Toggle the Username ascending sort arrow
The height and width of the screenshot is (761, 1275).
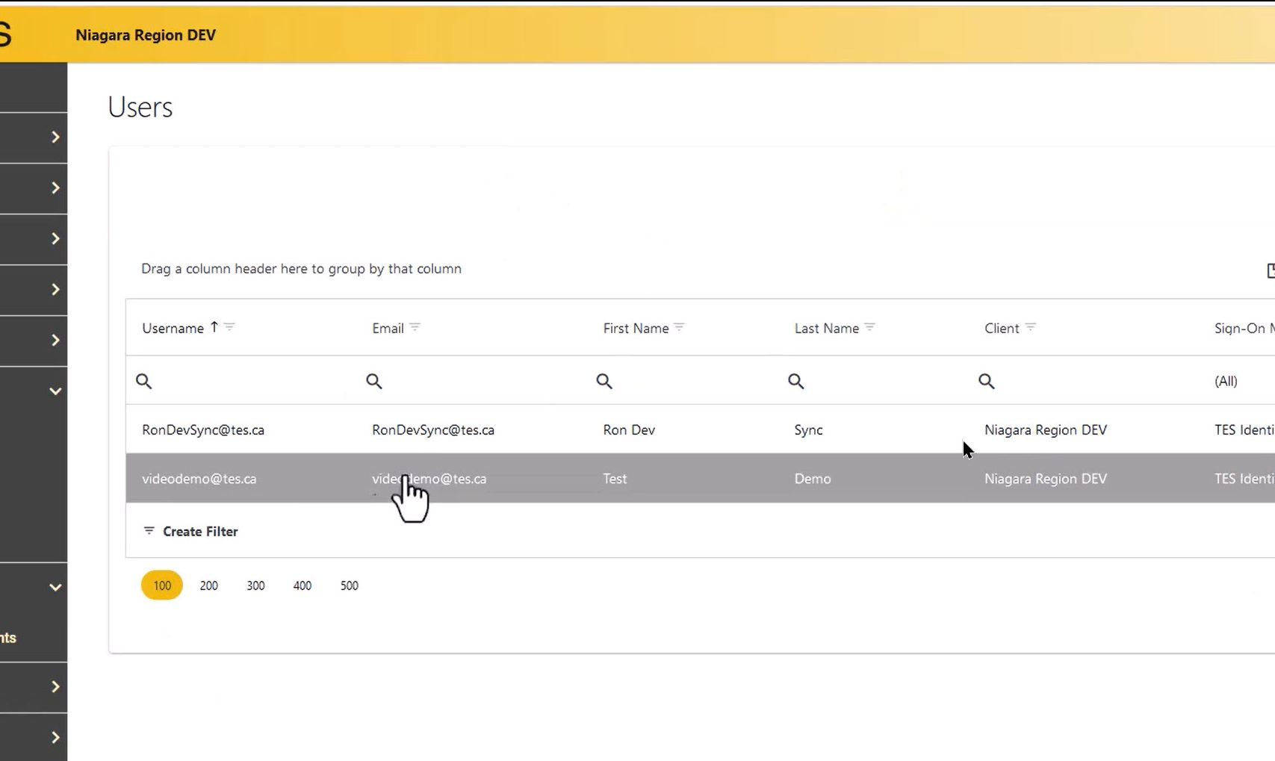(x=214, y=327)
